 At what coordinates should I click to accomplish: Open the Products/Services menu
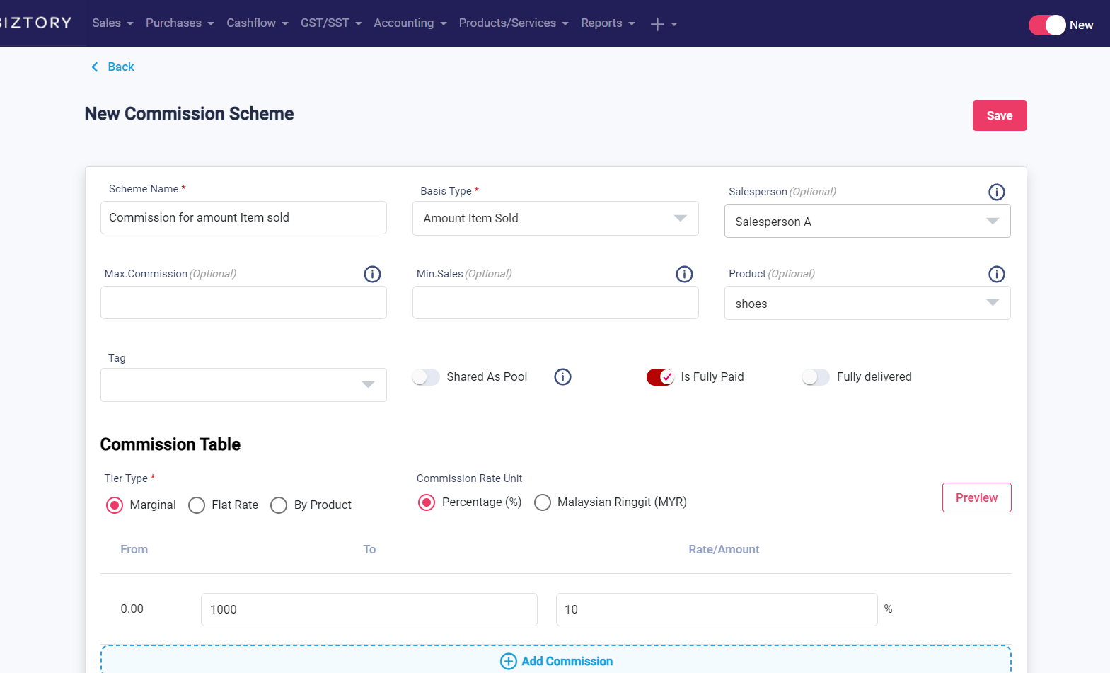(x=514, y=23)
